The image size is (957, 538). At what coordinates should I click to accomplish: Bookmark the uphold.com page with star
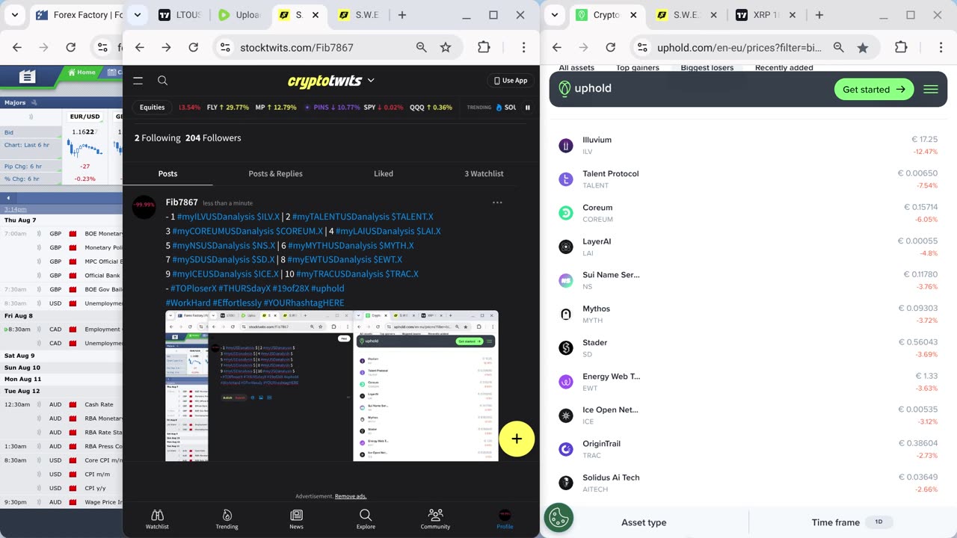coord(863,47)
